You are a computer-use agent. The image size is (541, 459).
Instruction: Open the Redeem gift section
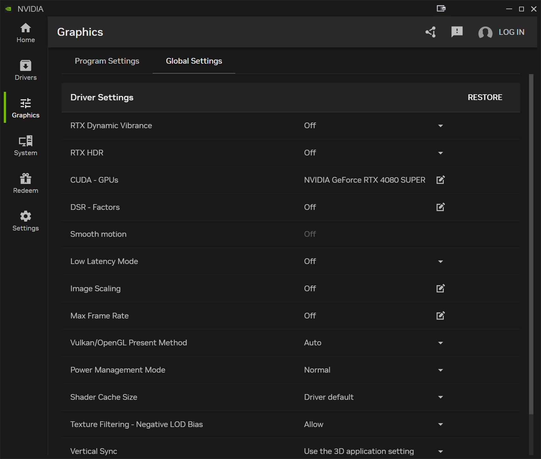[x=26, y=184]
